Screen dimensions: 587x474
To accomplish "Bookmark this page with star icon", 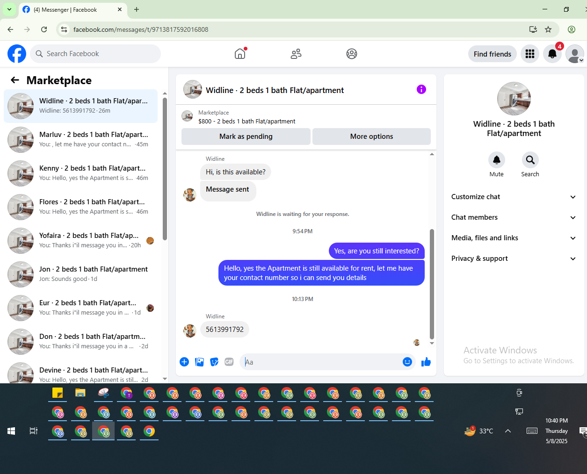I will [548, 29].
